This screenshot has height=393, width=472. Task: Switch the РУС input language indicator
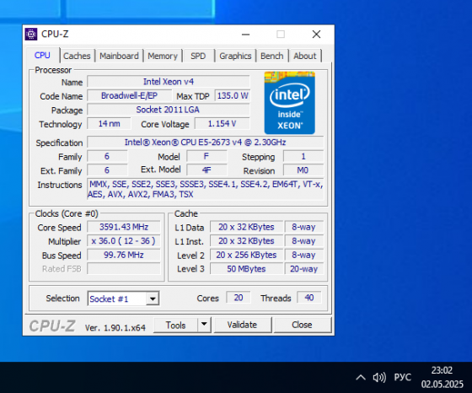(403, 377)
